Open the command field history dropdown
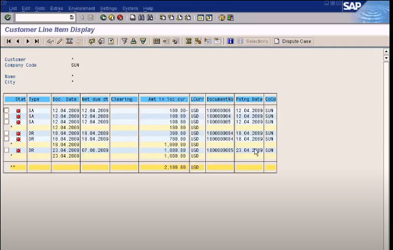 (x=72, y=17)
